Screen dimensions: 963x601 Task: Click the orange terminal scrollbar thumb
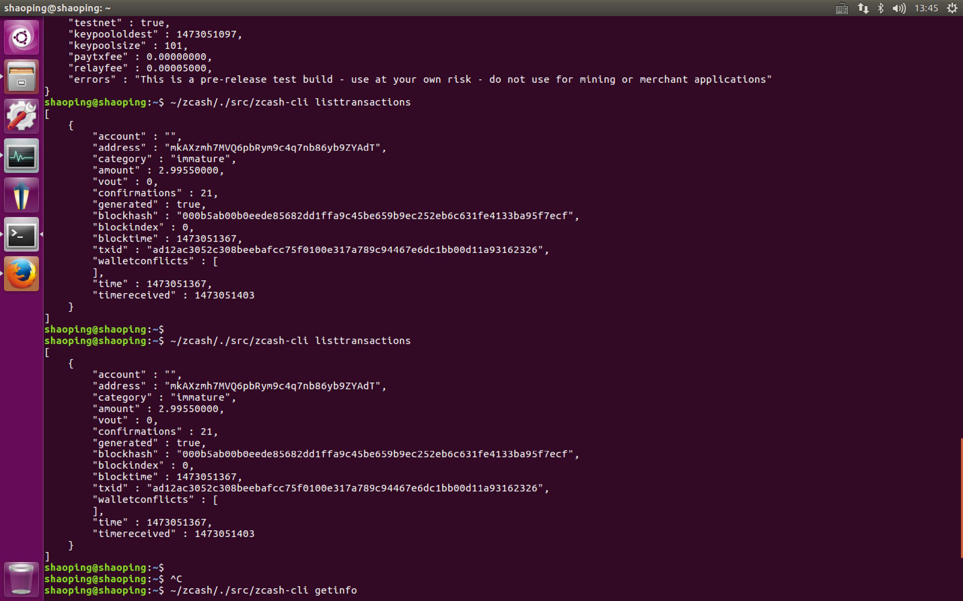[961, 497]
